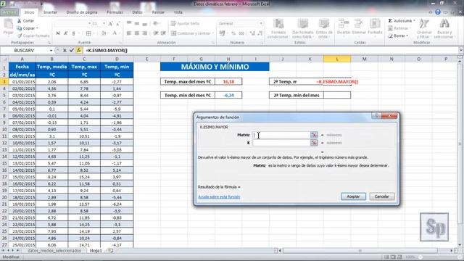The height and width of the screenshot is (261, 464).
Task: Toggle Subrayado underline formatting
Action: 73,33
